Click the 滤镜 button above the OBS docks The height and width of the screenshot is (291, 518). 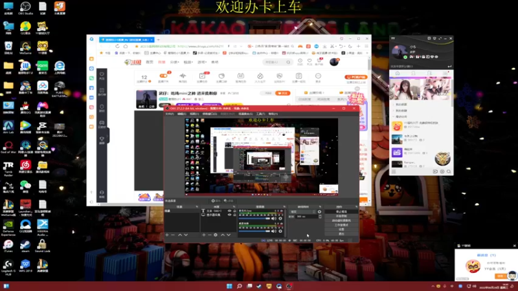pos(229,200)
